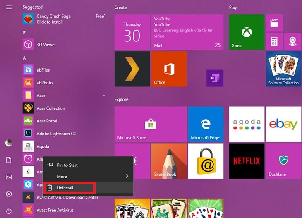The image size is (302, 218).
Task: Select Uninstall from context menu
Action: click(x=70, y=188)
